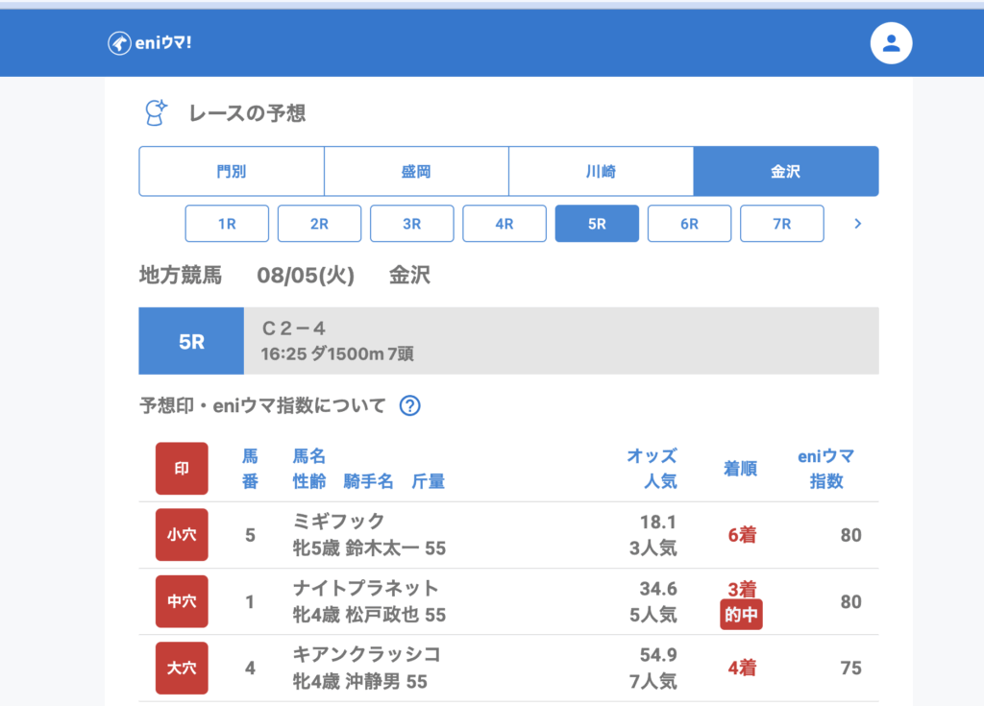Click the race prediction head icon
This screenshot has width=984, height=706.
[155, 113]
